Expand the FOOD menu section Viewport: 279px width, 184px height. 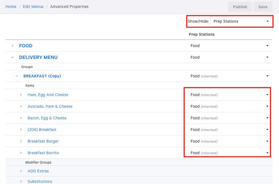pos(12,46)
